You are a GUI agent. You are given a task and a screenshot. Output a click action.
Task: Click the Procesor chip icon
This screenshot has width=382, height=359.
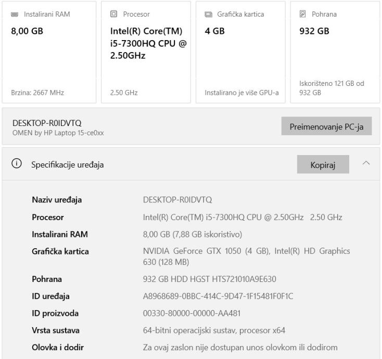pos(113,14)
